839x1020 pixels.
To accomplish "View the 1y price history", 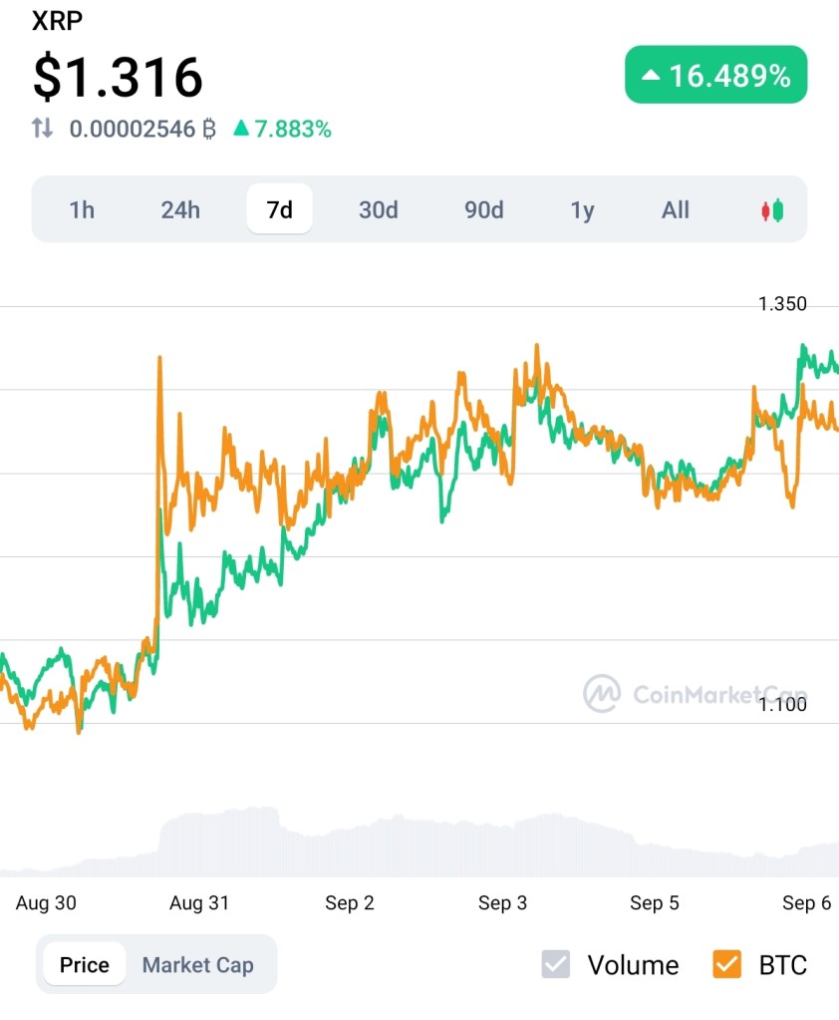I will tap(582, 210).
